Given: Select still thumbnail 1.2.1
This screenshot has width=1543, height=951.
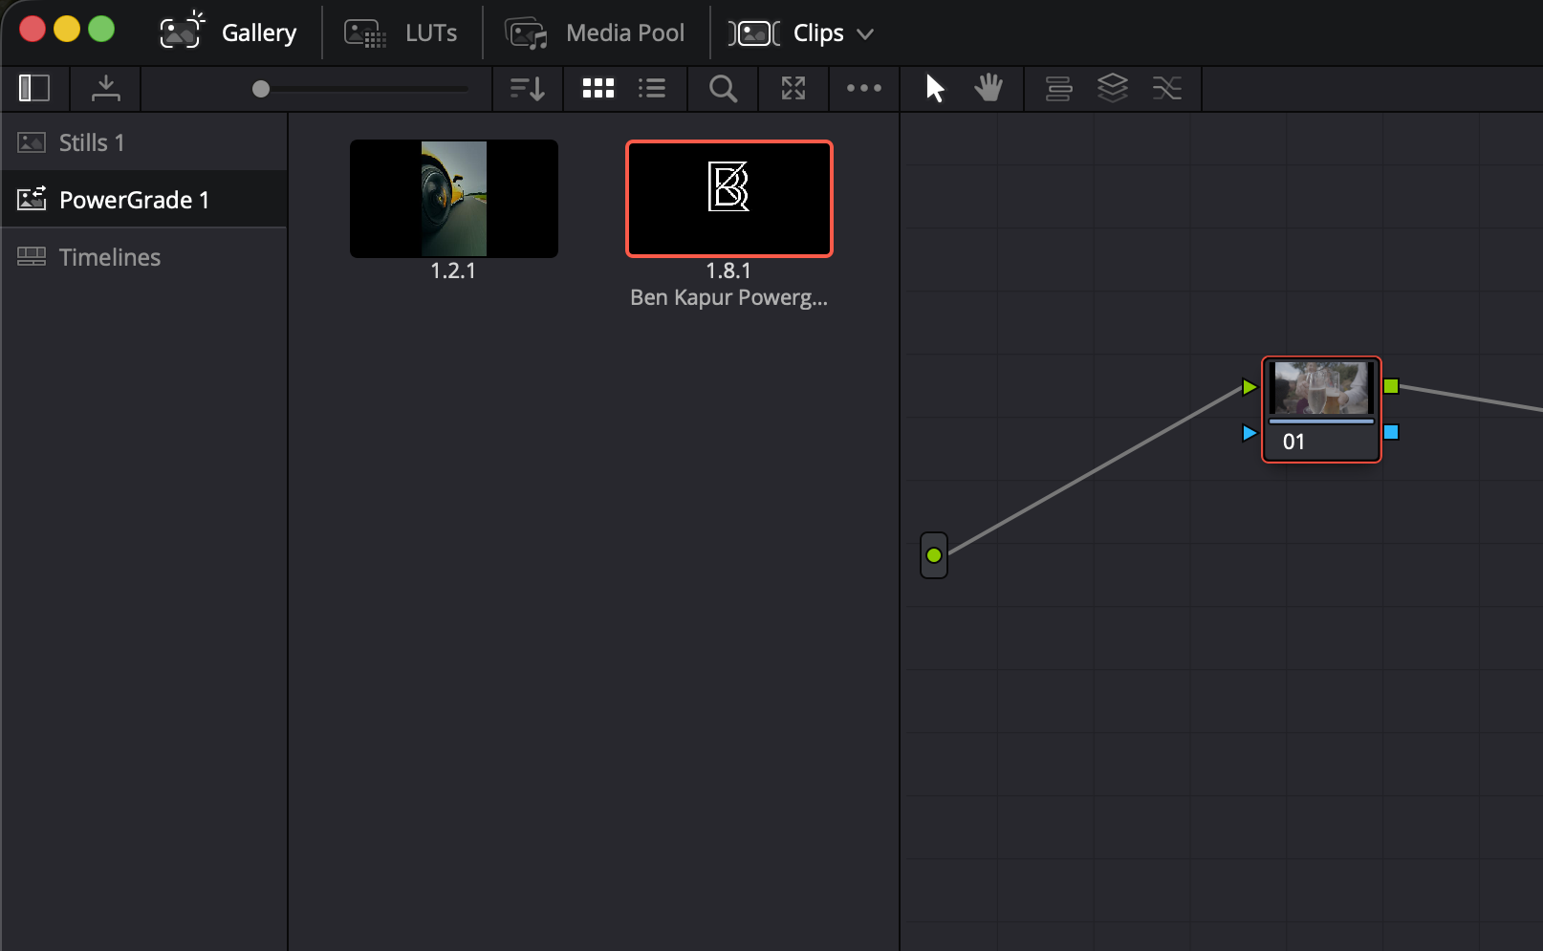Looking at the screenshot, I should click(x=454, y=199).
